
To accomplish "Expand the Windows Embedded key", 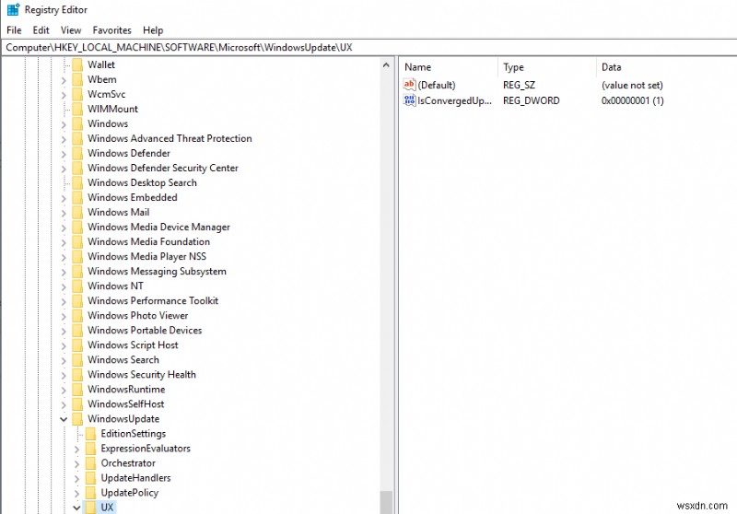I will [64, 198].
